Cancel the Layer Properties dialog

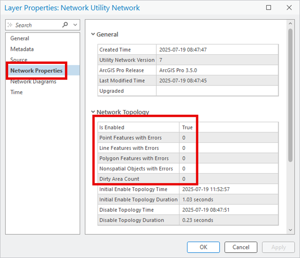point(241,247)
